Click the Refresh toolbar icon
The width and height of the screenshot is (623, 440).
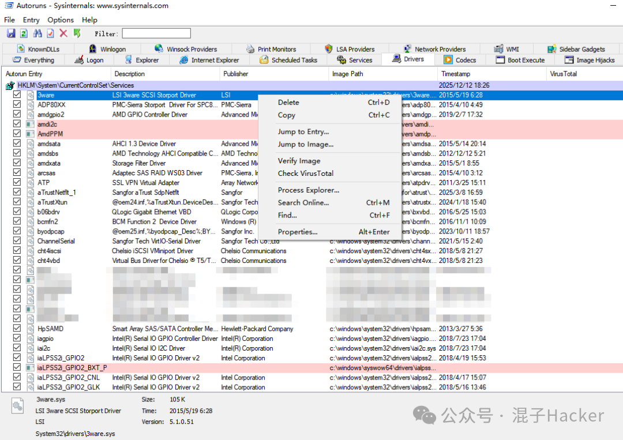tap(23, 33)
